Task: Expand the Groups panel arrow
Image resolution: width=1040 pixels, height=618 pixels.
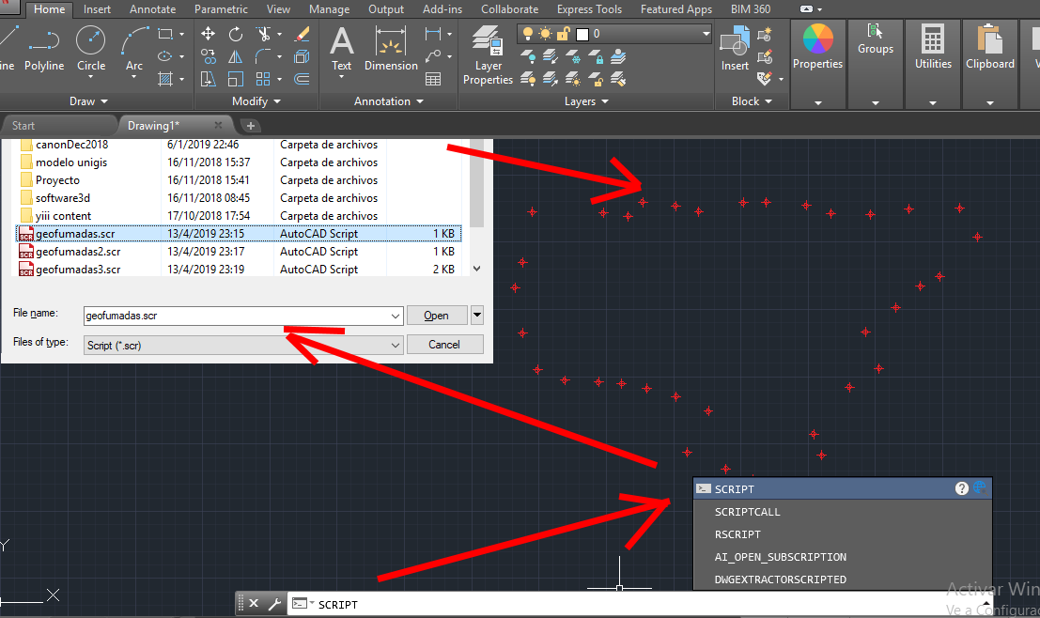Action: [875, 102]
